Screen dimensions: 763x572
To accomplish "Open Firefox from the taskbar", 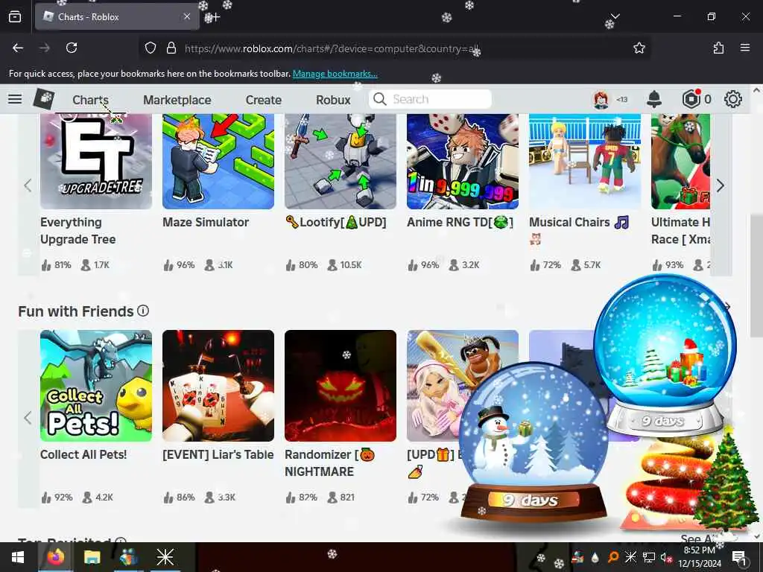I will click(55, 557).
